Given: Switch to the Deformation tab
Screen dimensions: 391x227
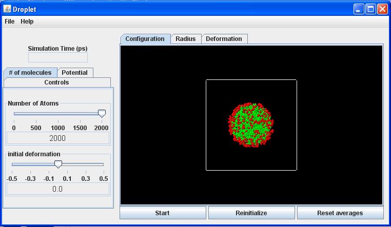Looking at the screenshot, I should (224, 39).
